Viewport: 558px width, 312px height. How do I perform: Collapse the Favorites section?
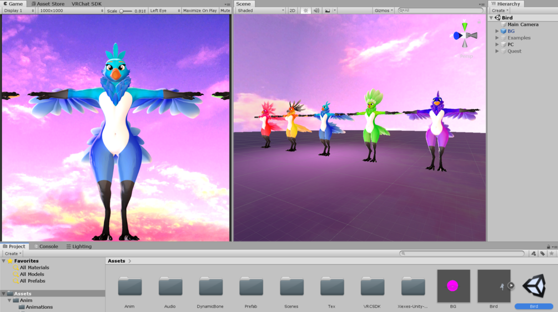coord(3,261)
